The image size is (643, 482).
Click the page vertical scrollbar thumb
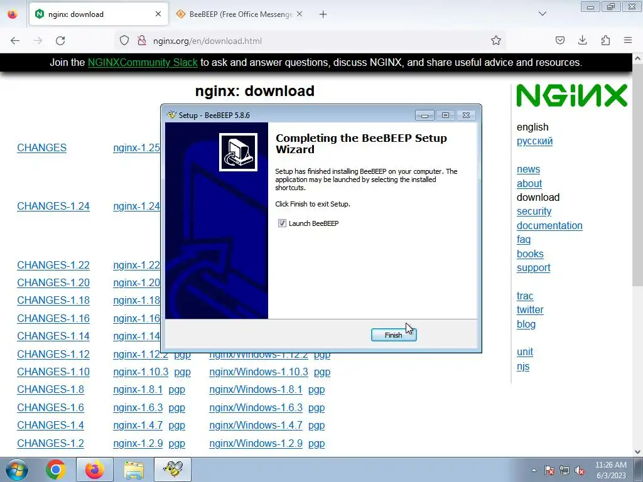point(638,175)
